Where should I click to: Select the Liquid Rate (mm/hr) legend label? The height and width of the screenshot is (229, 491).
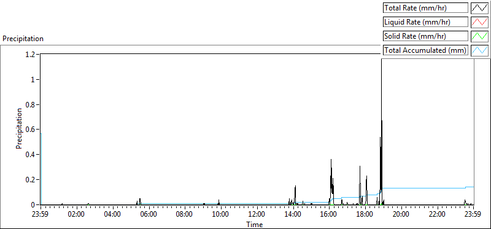(x=425, y=22)
